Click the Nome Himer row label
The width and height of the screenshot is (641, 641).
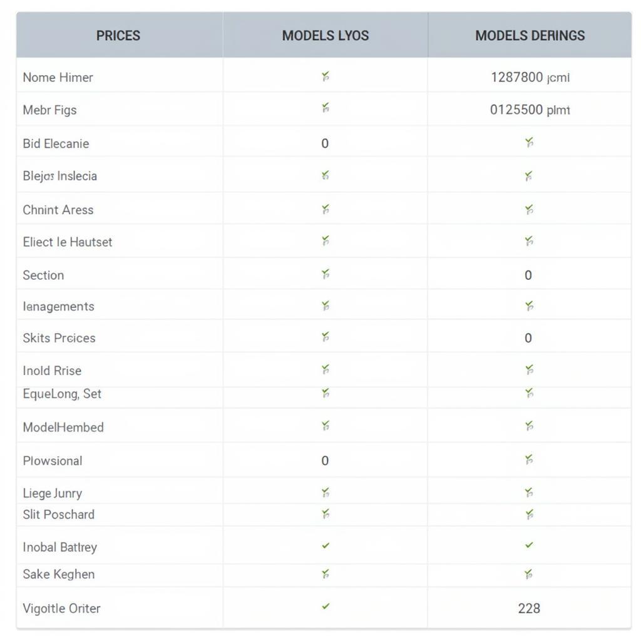[58, 78]
